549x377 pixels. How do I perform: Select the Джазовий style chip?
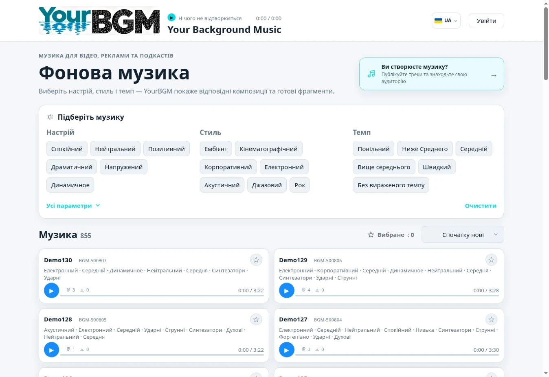click(267, 185)
